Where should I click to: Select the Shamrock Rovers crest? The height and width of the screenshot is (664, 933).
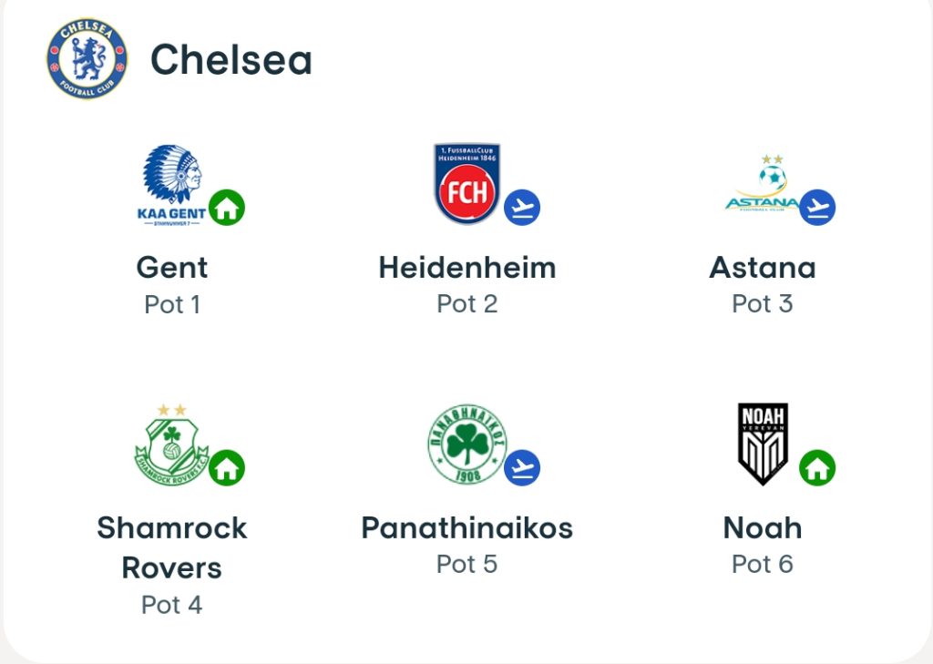click(x=169, y=444)
